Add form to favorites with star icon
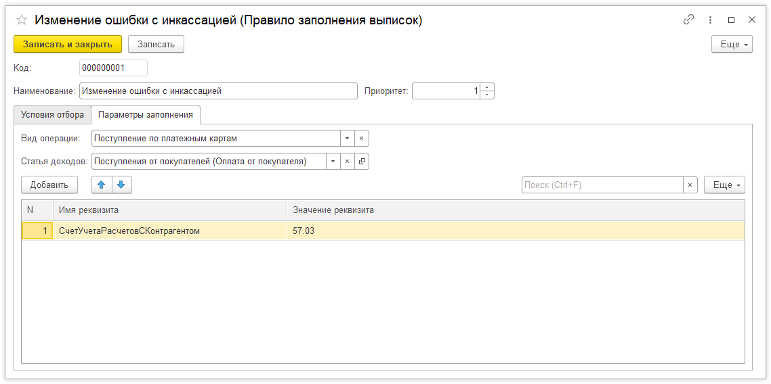This screenshot has width=771, height=384. tap(21, 20)
